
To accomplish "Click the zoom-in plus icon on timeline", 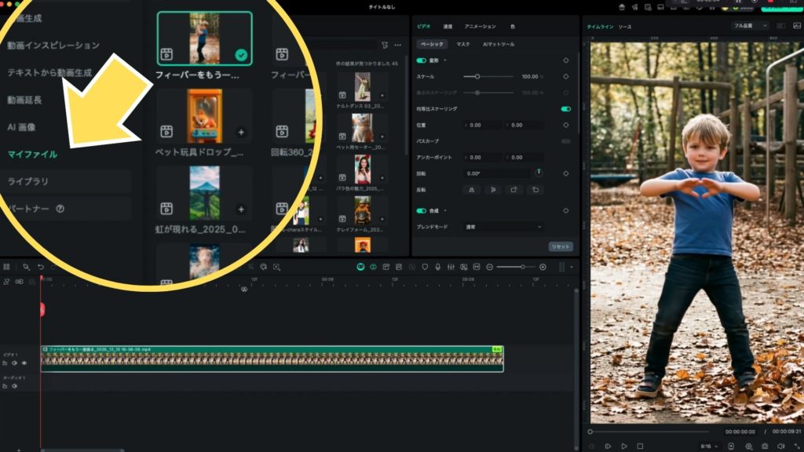I will point(543,267).
